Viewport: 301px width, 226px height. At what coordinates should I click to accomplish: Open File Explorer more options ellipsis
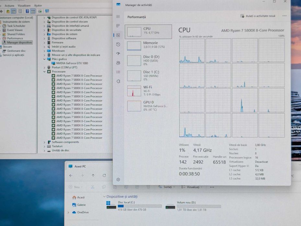tap(212, 187)
